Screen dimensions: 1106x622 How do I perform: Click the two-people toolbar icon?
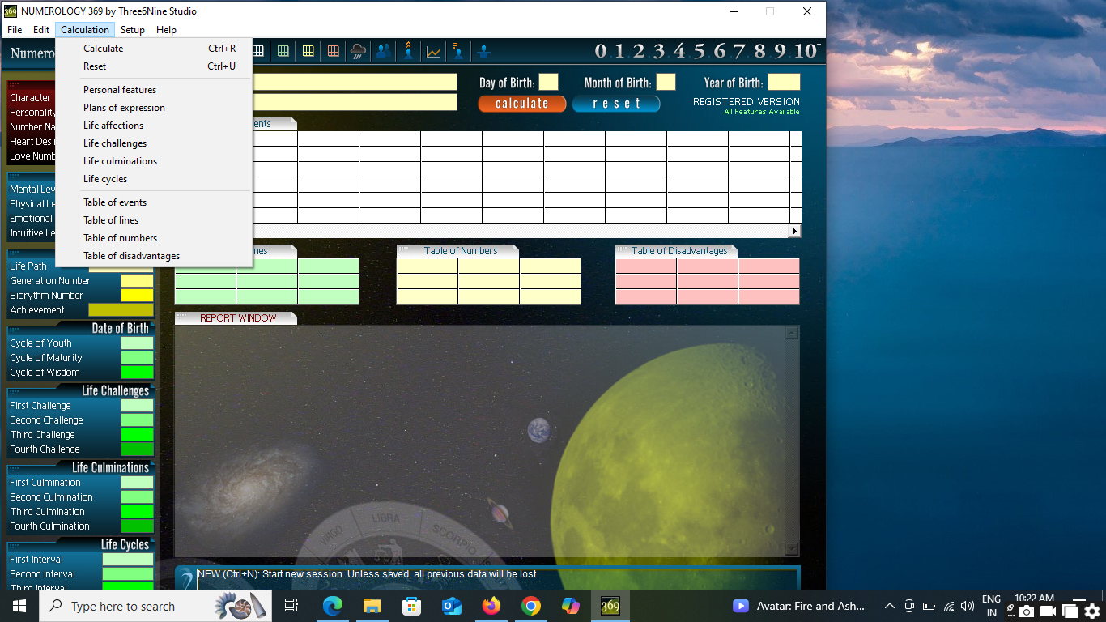(x=383, y=52)
